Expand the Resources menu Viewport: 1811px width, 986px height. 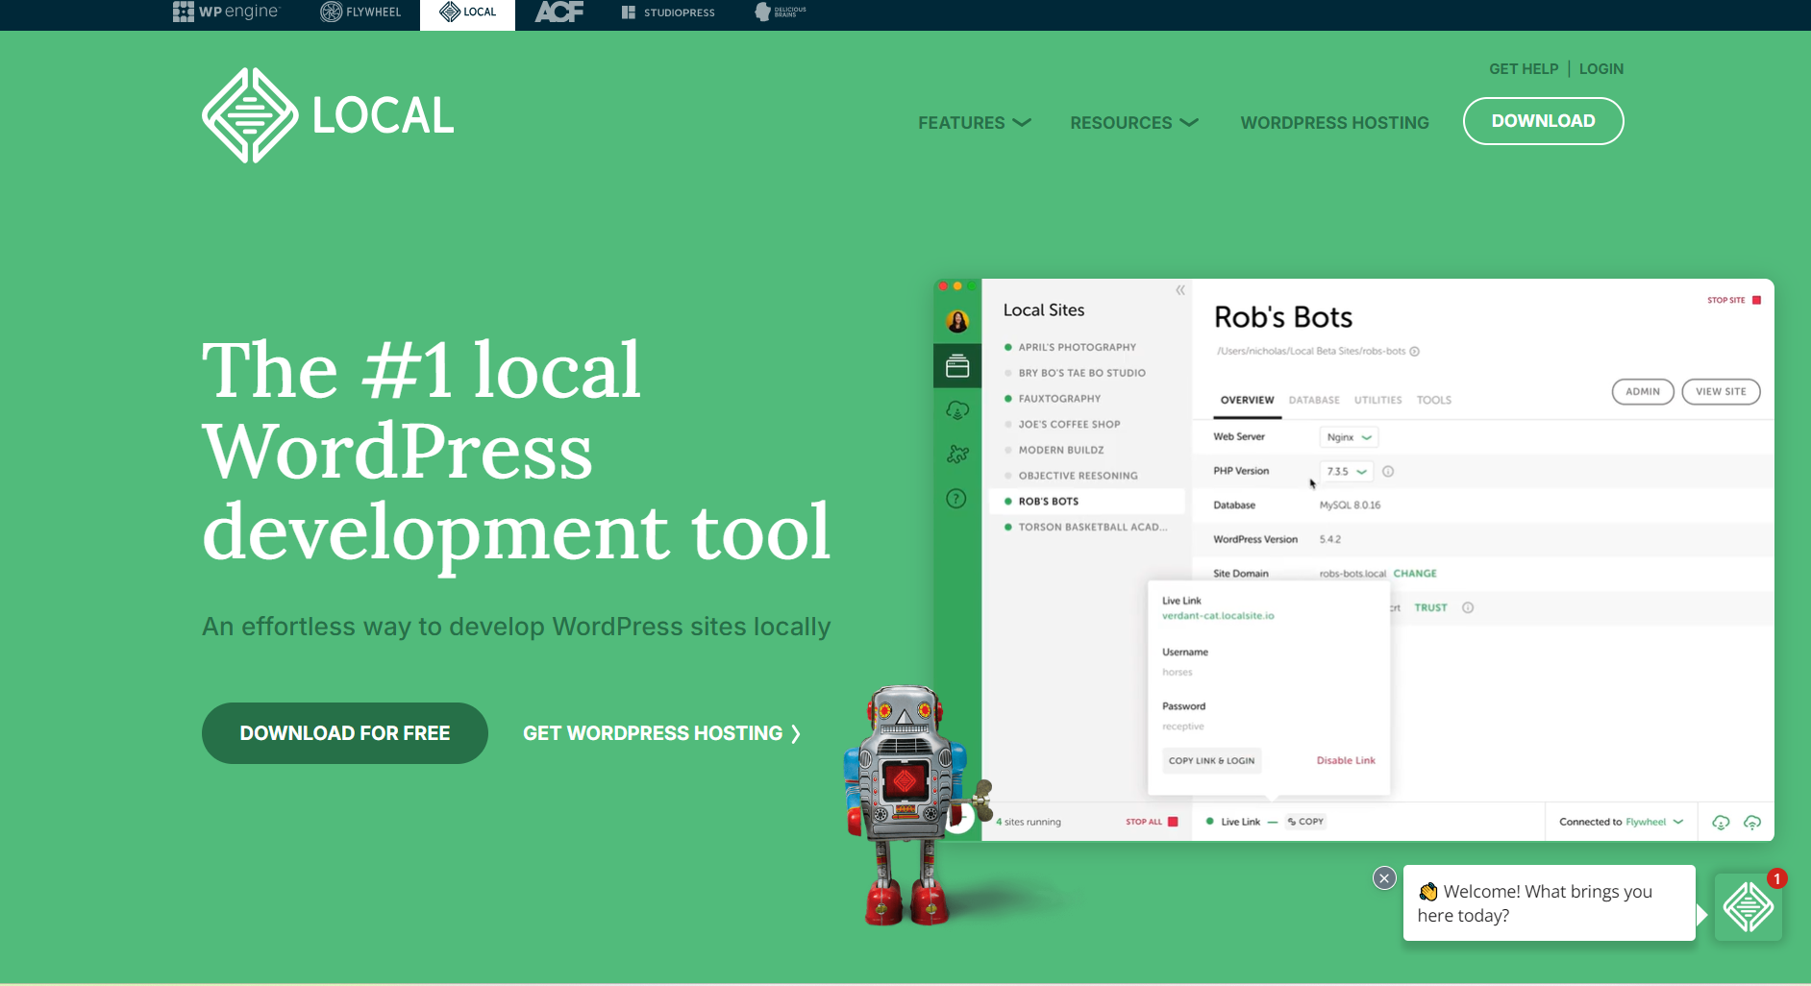(x=1134, y=123)
